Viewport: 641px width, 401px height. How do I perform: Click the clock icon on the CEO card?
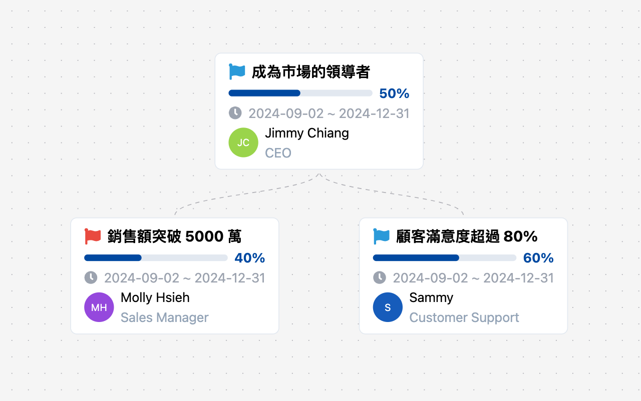tap(235, 113)
